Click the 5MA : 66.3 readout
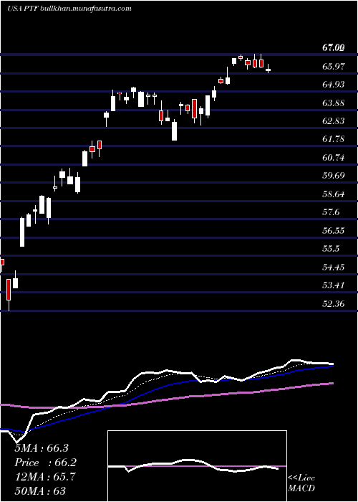The height and width of the screenshot is (502, 358). [42, 448]
